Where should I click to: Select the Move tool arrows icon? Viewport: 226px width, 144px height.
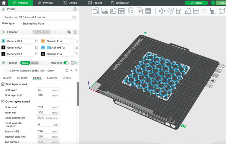(x=162, y=11)
